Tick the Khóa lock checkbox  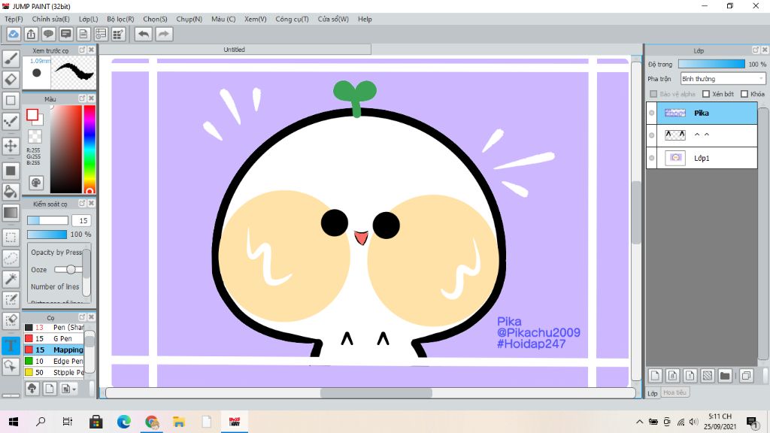point(744,94)
